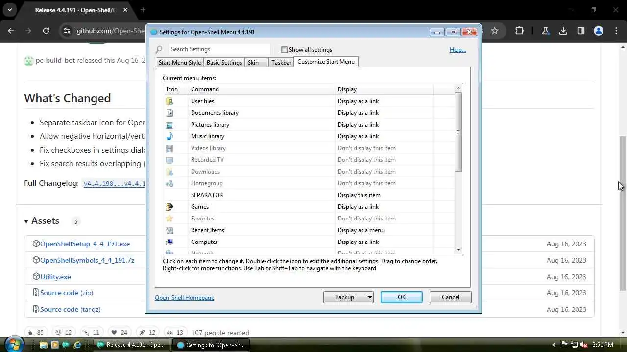627x352 pixels.
Task: Click the rocket reaction on the GitHub release
Action: click(147, 332)
